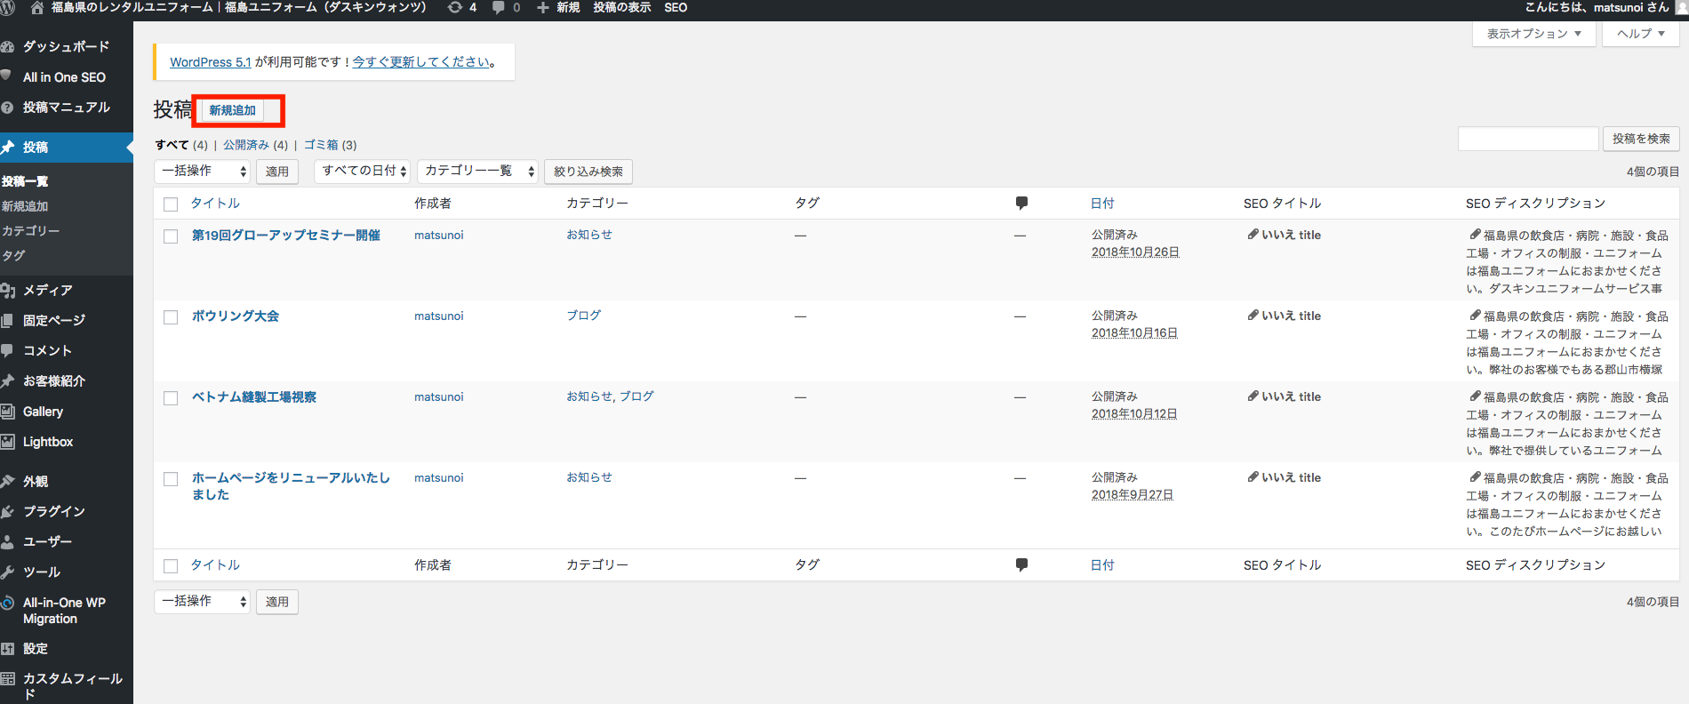Image resolution: width=1689 pixels, height=704 pixels.
Task: Check the box for 第19回グローアップセミナー開催
Action: click(x=171, y=236)
